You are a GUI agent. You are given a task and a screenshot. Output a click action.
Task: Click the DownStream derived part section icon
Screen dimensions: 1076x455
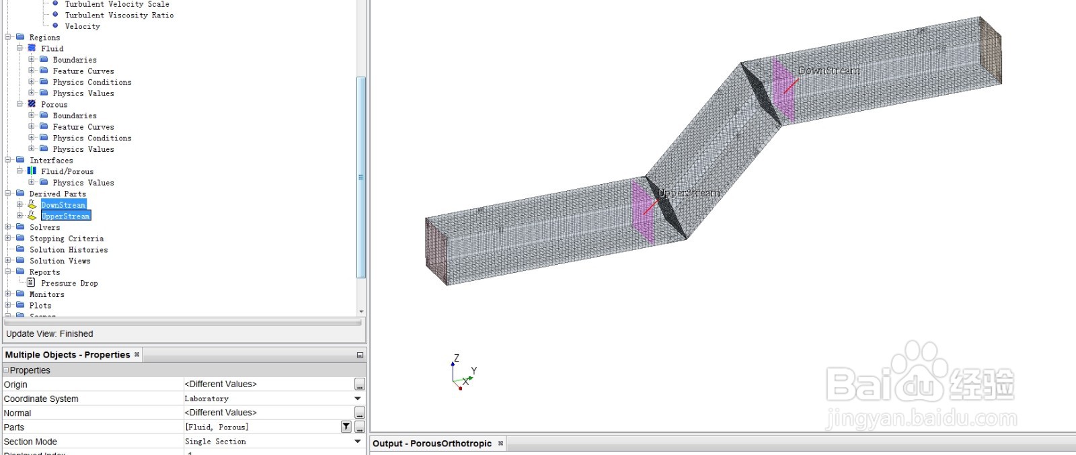(32, 204)
